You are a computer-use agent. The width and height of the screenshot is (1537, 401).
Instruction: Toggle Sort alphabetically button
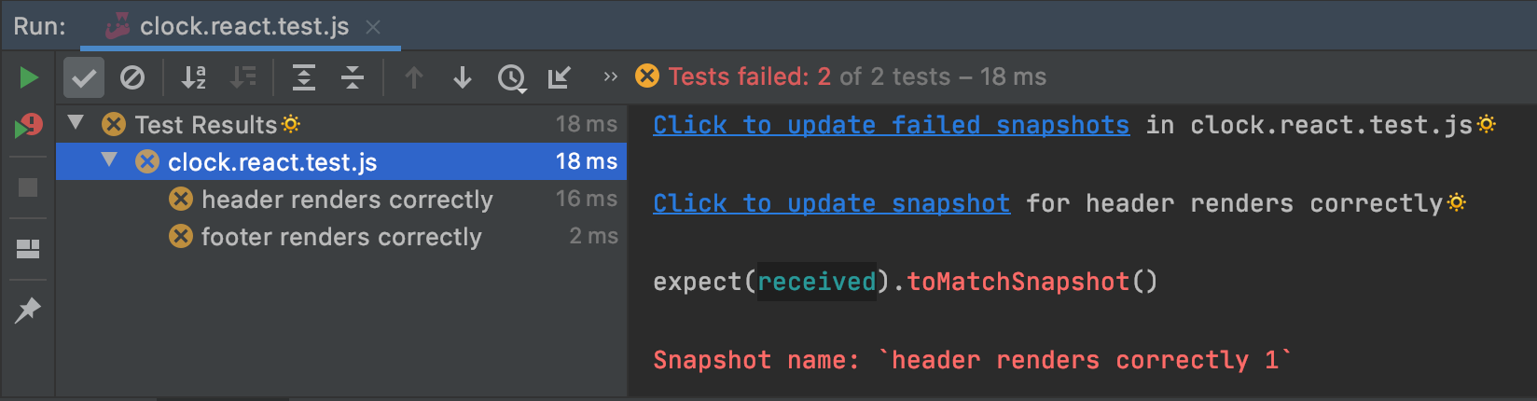(193, 77)
